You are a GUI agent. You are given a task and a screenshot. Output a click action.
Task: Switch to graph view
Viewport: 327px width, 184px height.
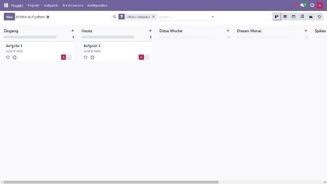311,17
